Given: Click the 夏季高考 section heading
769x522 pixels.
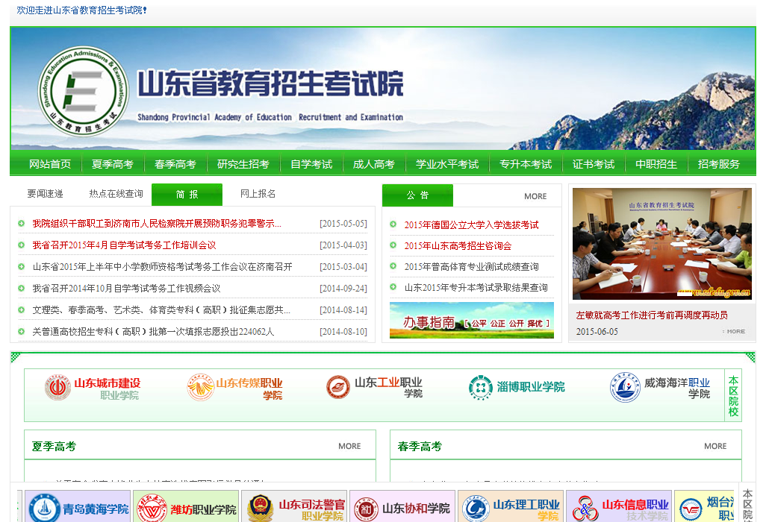Looking at the screenshot, I should 54,446.
